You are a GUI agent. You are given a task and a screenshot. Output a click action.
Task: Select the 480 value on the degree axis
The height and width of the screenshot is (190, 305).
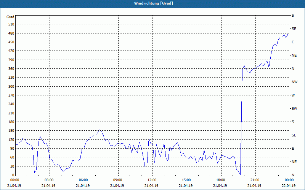point(11,33)
